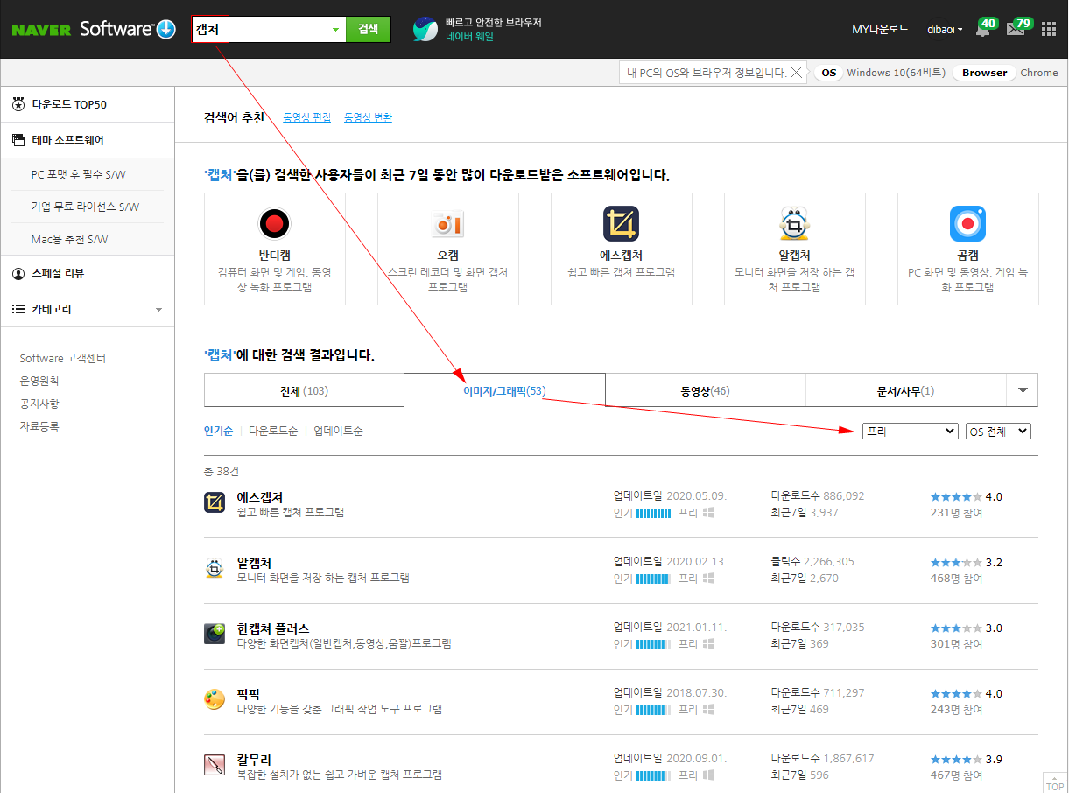Viewport: 1069px width, 793px height.
Task: Open 공지사항 link
Action: tap(39, 404)
